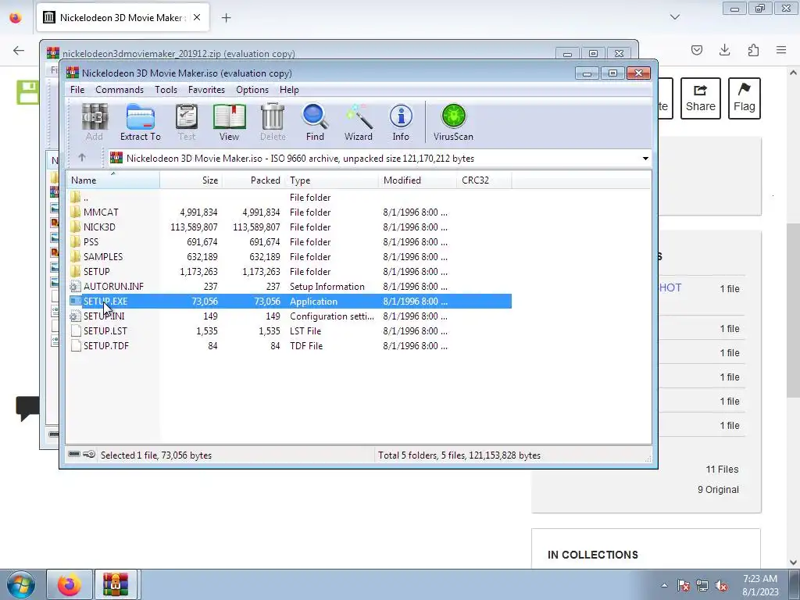This screenshot has height=600, width=800.
Task: Select the AUTORUN.INF file
Action: tap(289, 286)
